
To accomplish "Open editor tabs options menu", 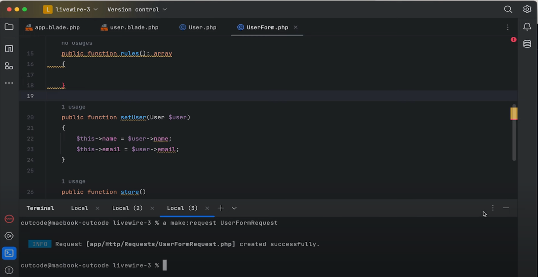I will tap(508, 27).
